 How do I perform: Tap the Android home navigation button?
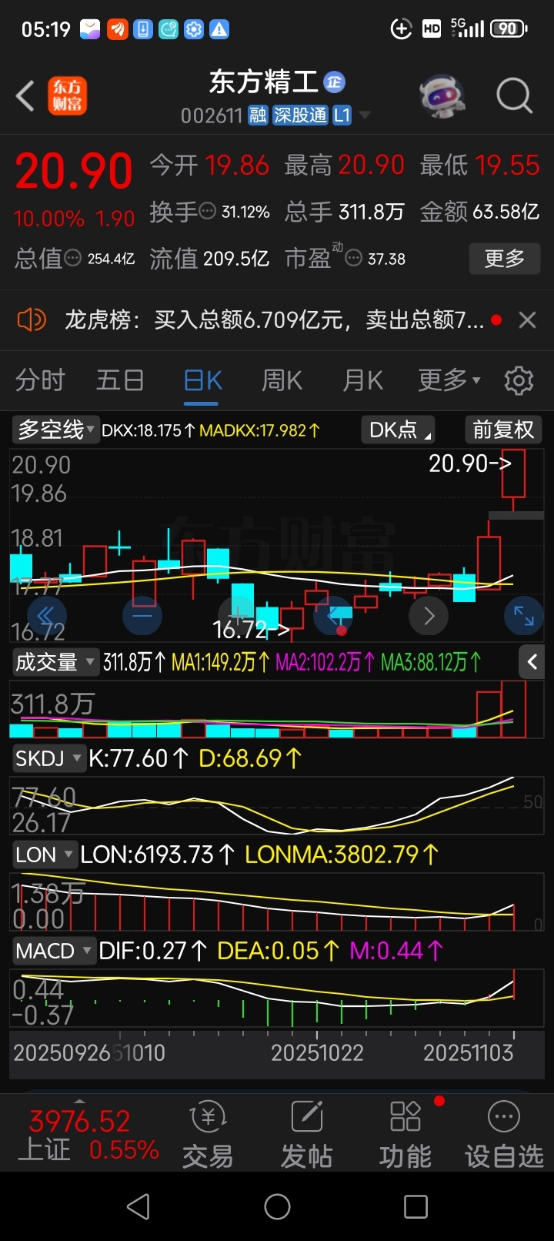click(277, 1206)
